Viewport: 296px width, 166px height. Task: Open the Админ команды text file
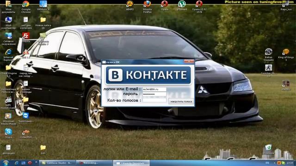26,87
